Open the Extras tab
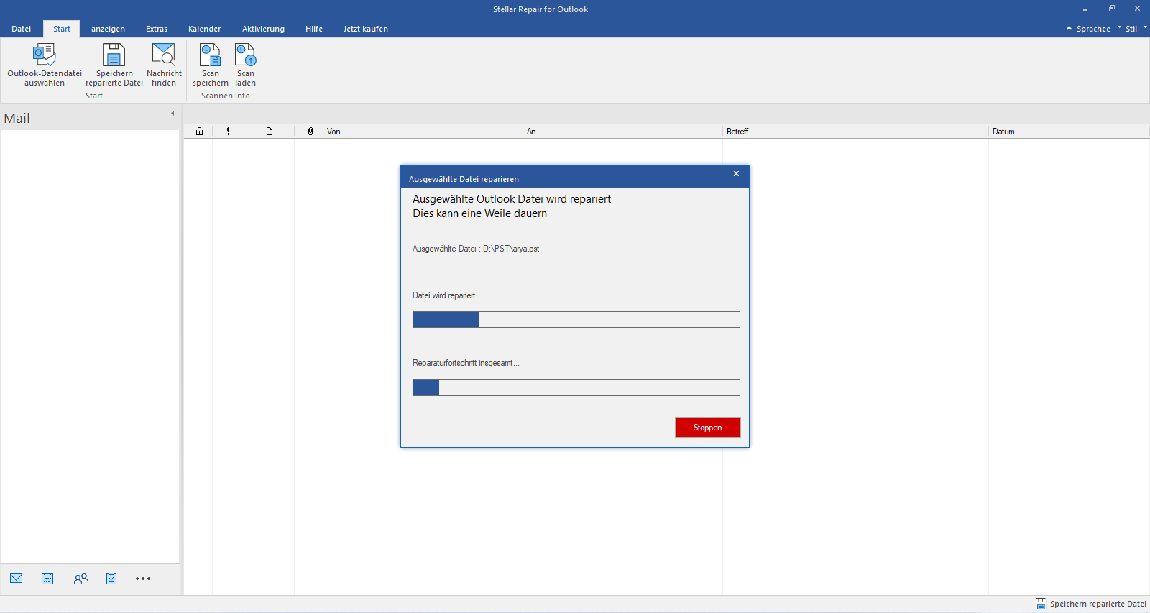 [x=157, y=29]
